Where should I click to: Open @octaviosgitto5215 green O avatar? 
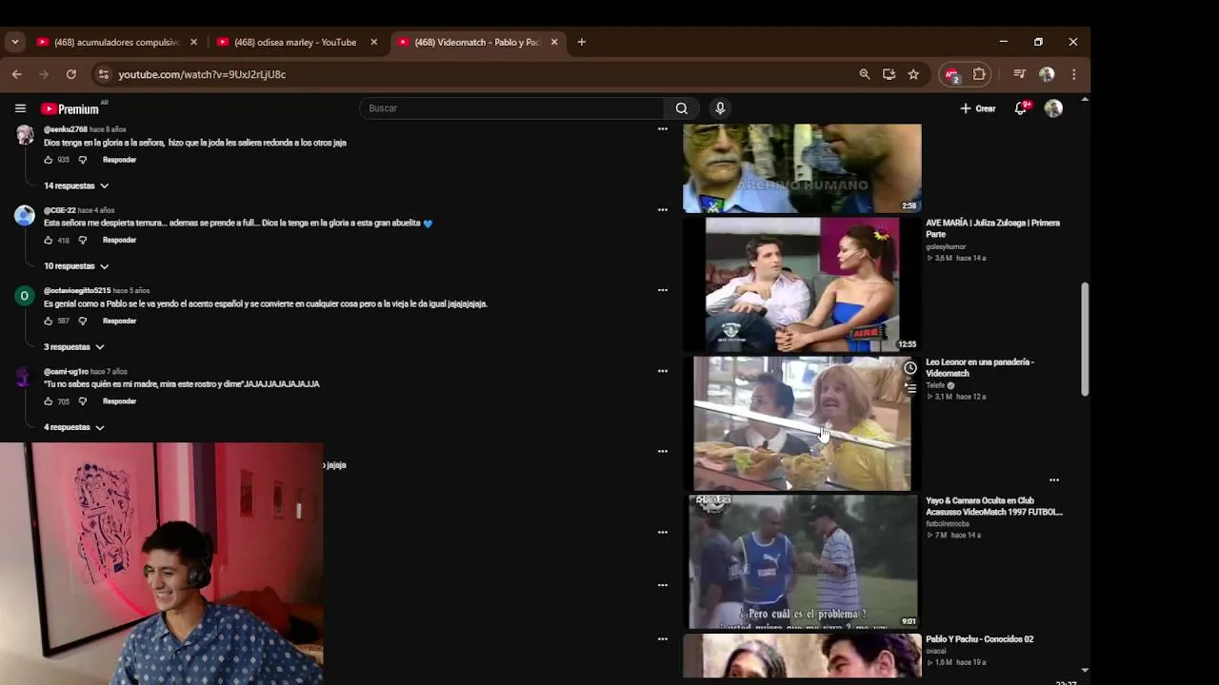25,296
